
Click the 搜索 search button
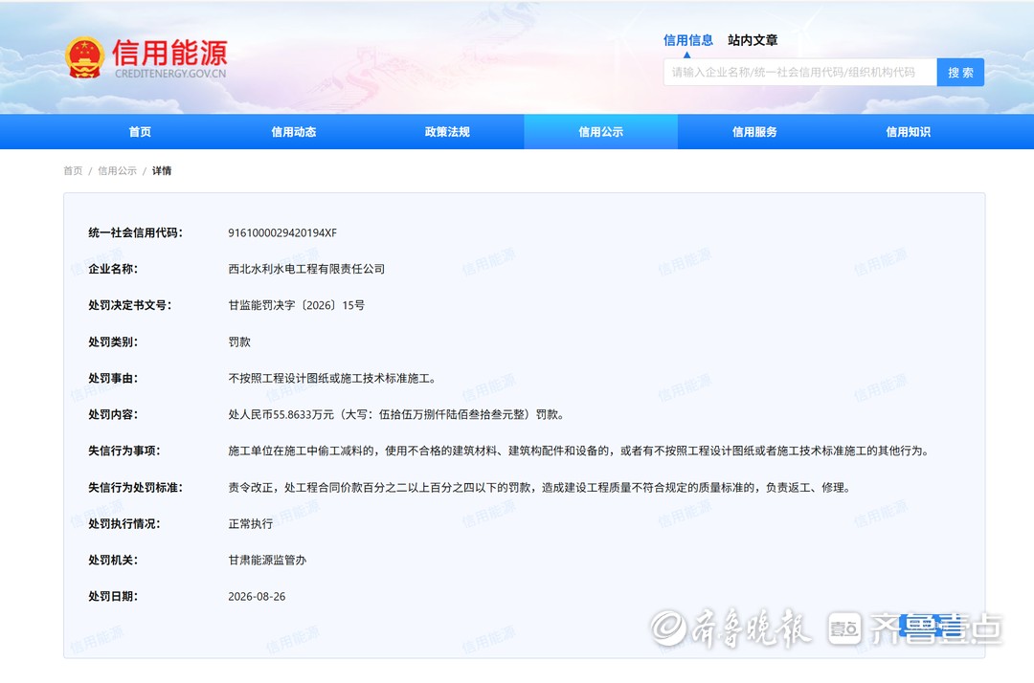960,73
